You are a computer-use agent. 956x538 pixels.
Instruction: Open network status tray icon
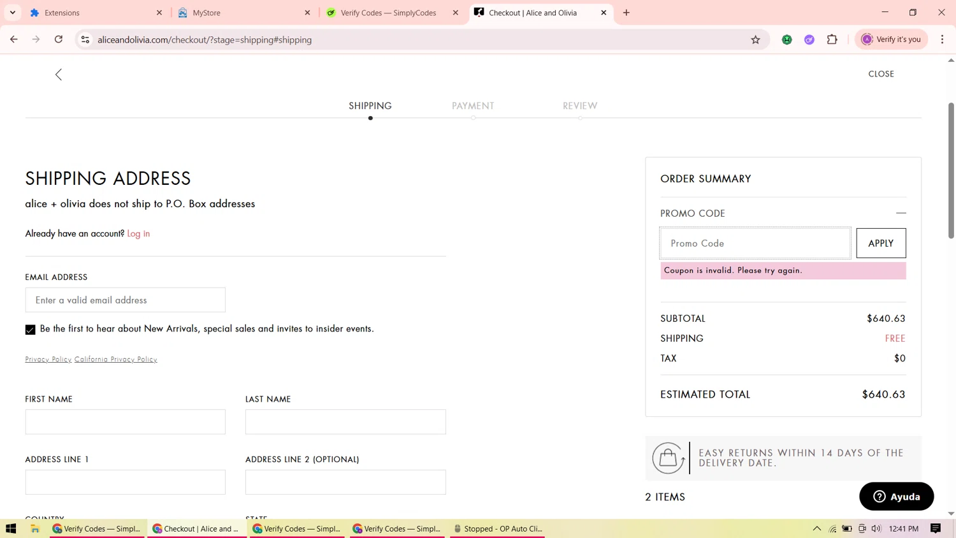point(832,528)
